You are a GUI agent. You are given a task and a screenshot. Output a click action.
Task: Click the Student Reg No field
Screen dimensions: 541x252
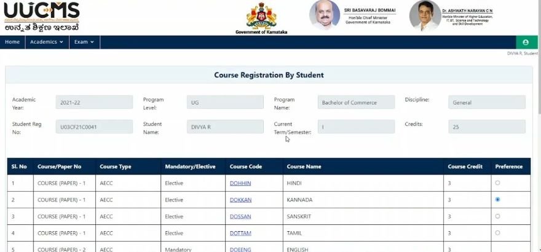pos(94,127)
